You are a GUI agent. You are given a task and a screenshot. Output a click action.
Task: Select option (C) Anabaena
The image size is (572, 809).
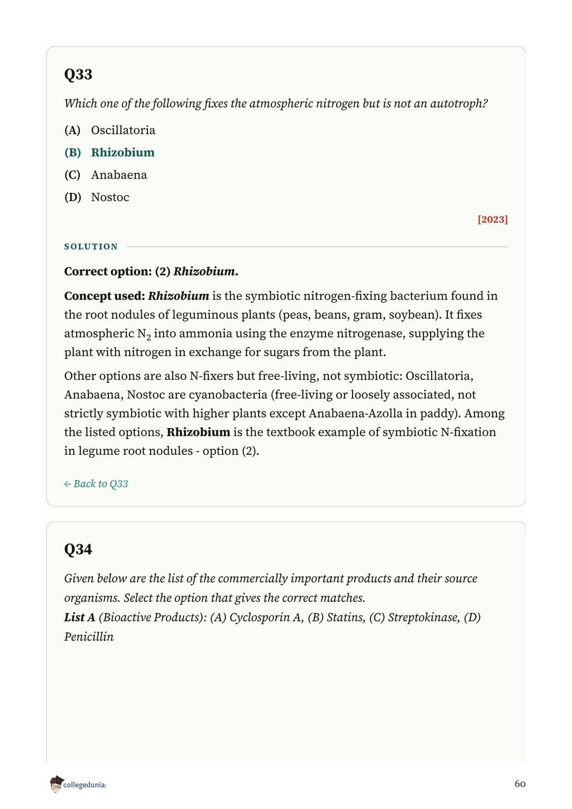[x=106, y=175]
